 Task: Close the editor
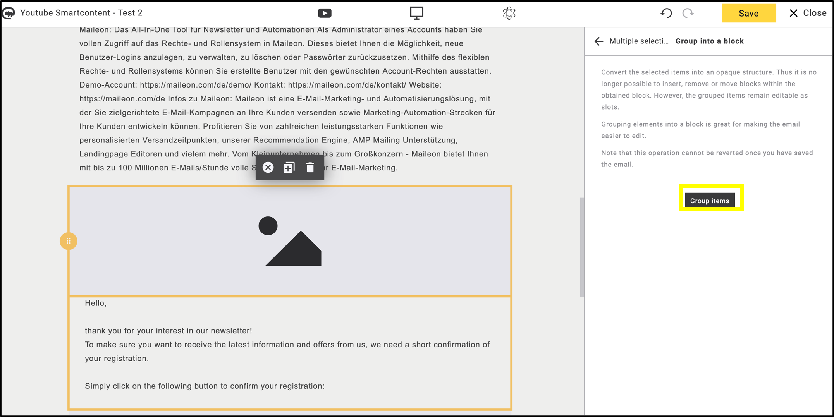(x=808, y=13)
